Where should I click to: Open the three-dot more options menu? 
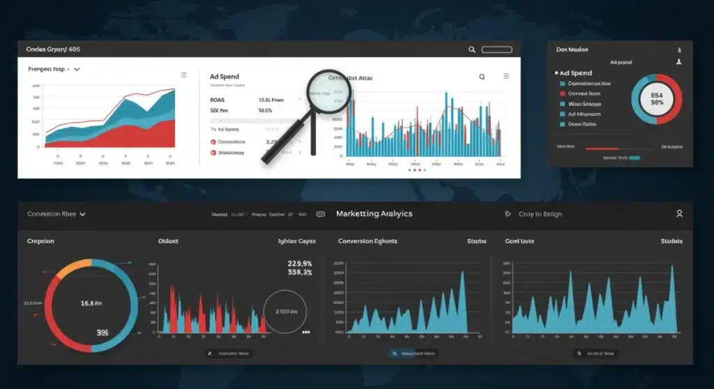[x=306, y=332]
